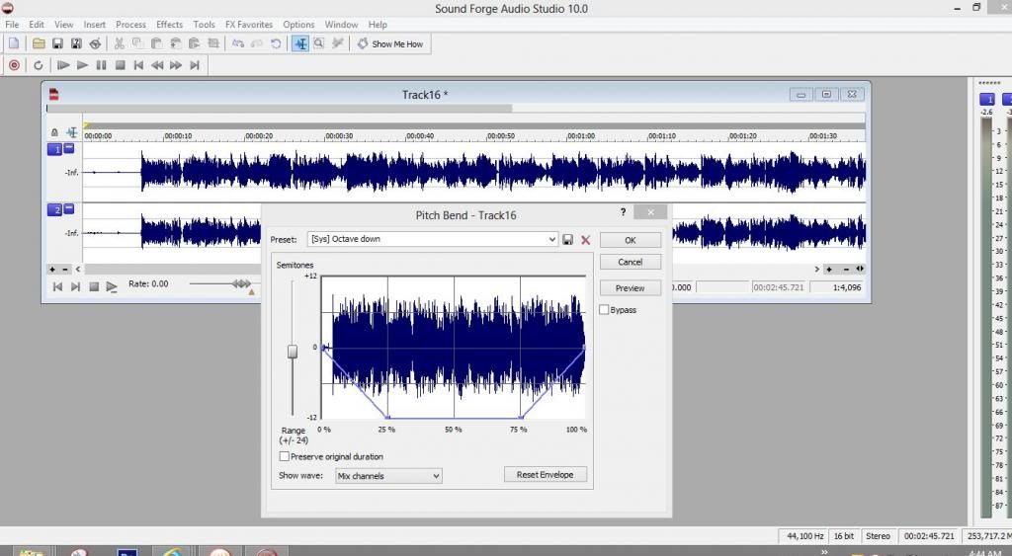Click the Undo toolbar icon
The image size is (1012, 556).
click(x=238, y=43)
